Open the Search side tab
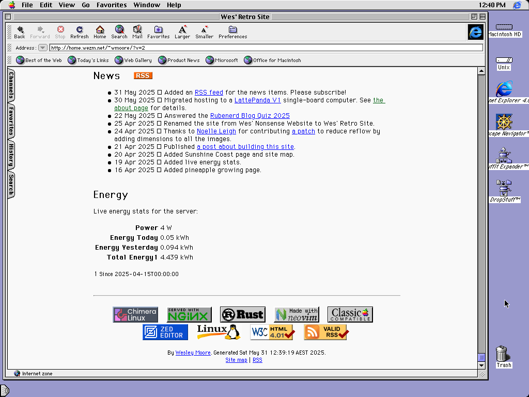This screenshot has width=529, height=397. coord(11,185)
